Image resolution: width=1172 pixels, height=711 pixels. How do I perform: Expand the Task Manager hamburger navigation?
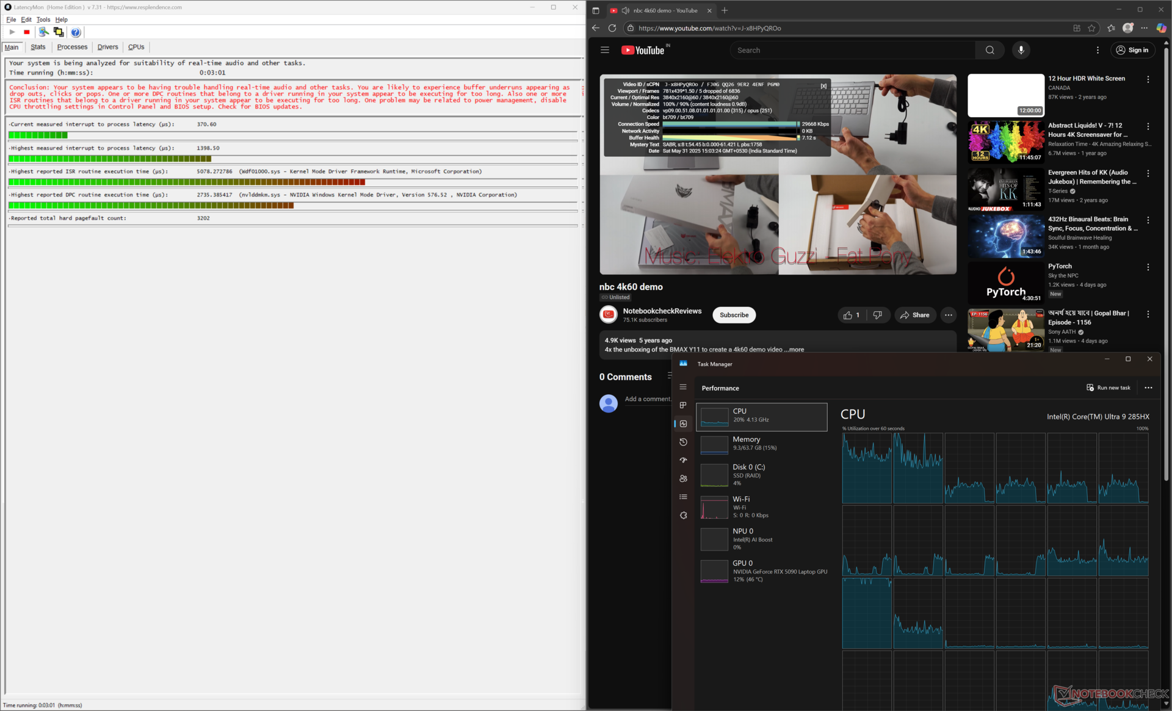coord(683,387)
